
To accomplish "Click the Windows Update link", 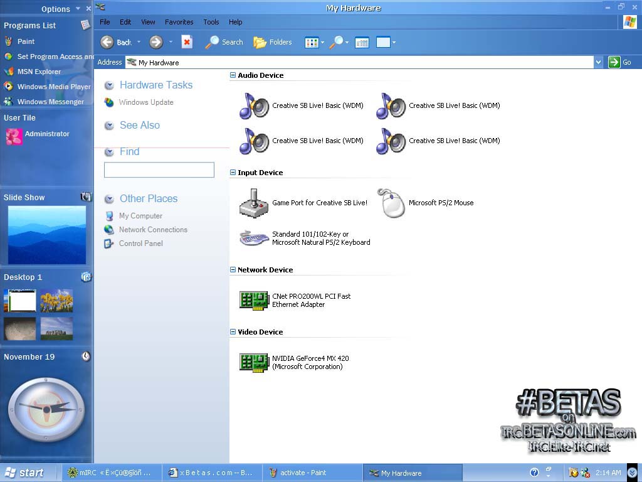I will [x=146, y=102].
